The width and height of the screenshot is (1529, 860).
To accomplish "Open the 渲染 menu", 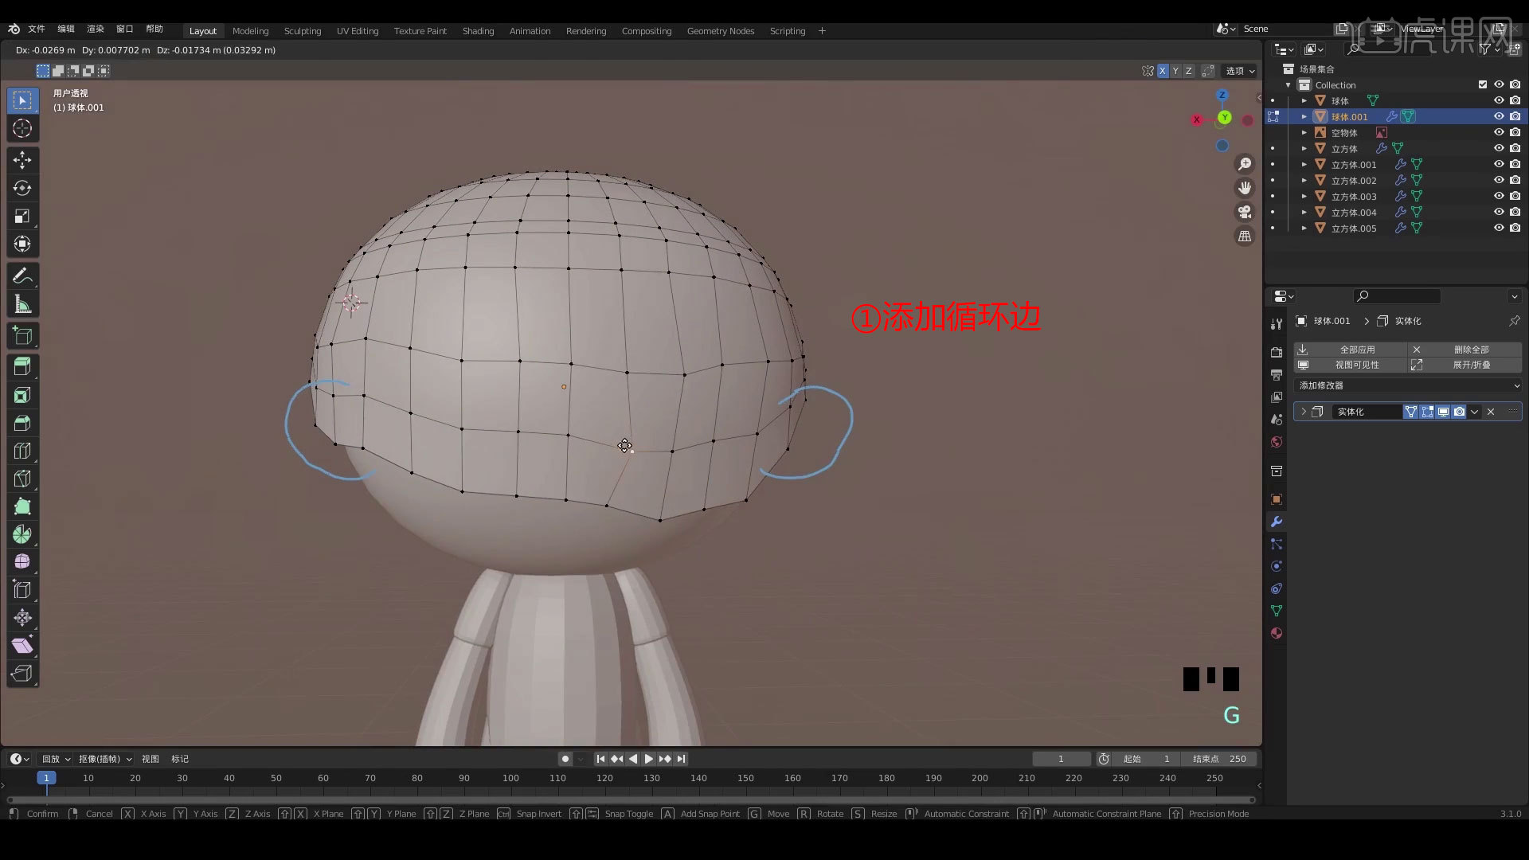I will 95,29.
